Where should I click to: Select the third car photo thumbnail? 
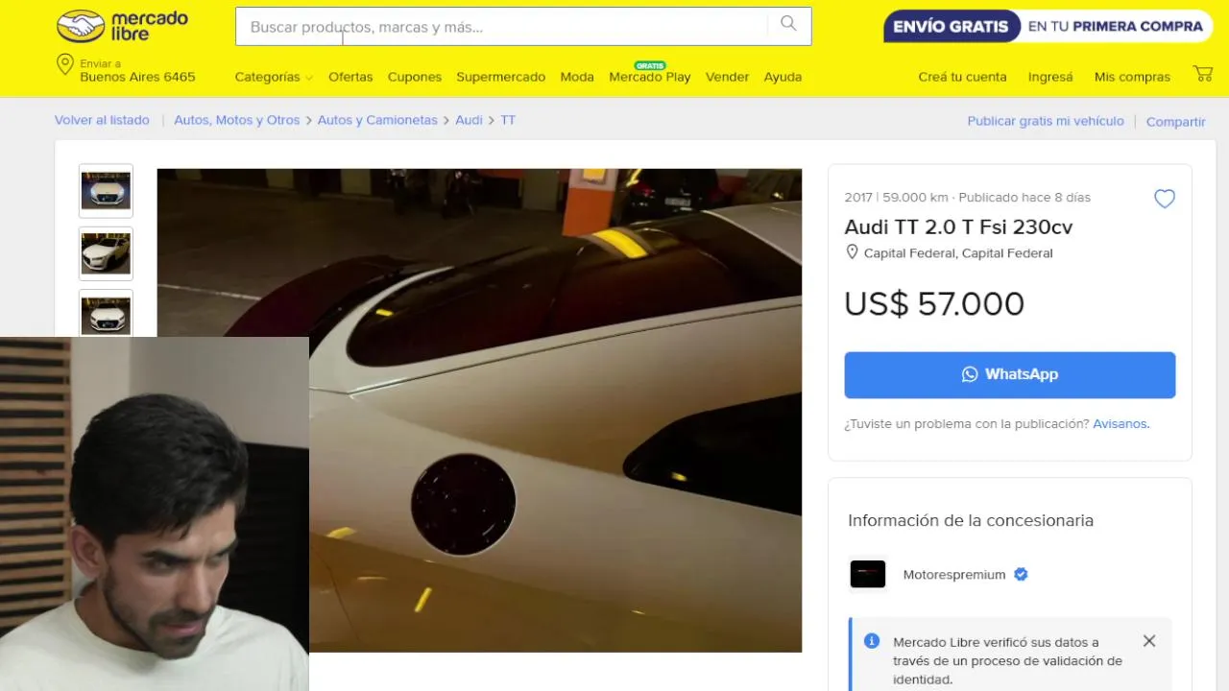coord(106,313)
